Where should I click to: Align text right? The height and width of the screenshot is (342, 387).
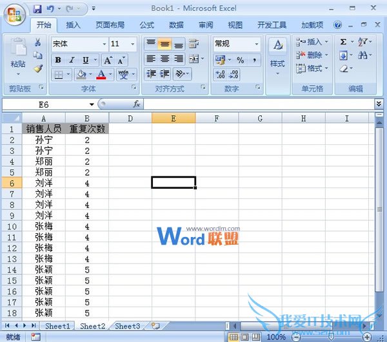click(x=179, y=59)
